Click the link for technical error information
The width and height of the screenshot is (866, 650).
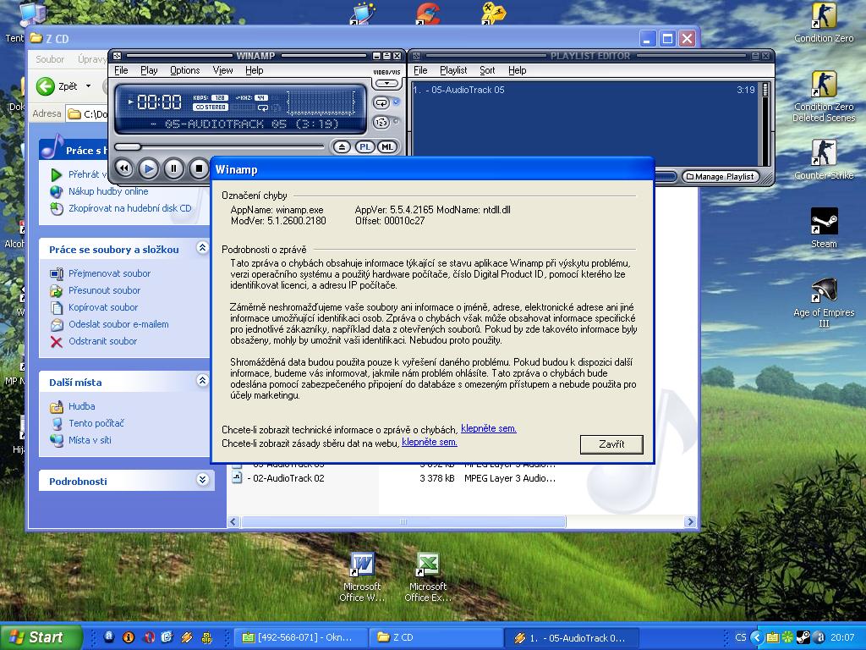[x=489, y=428]
